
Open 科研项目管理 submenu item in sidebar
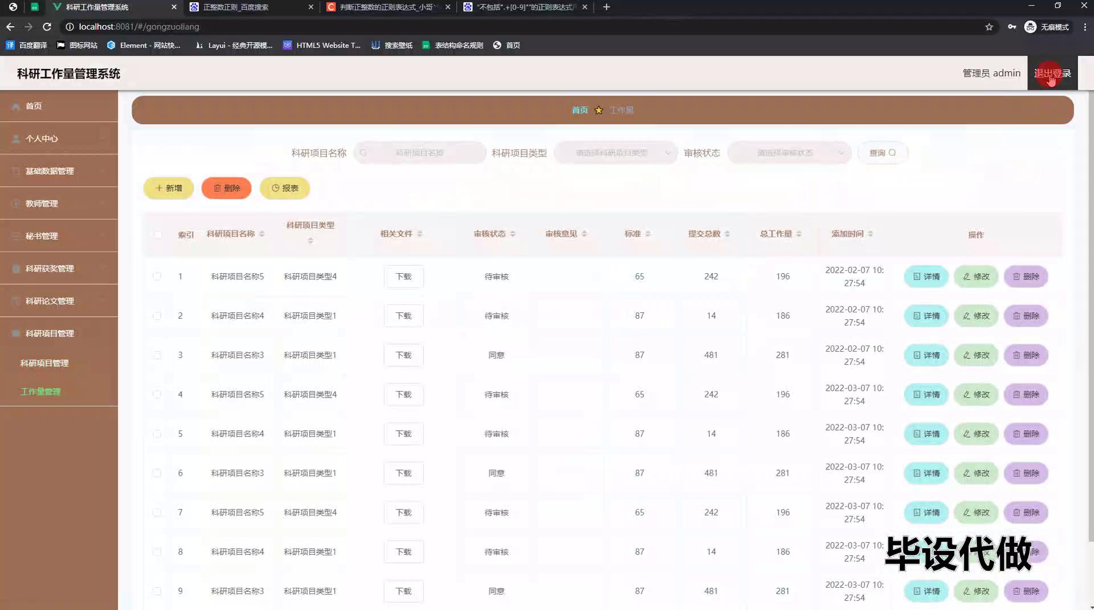click(44, 363)
